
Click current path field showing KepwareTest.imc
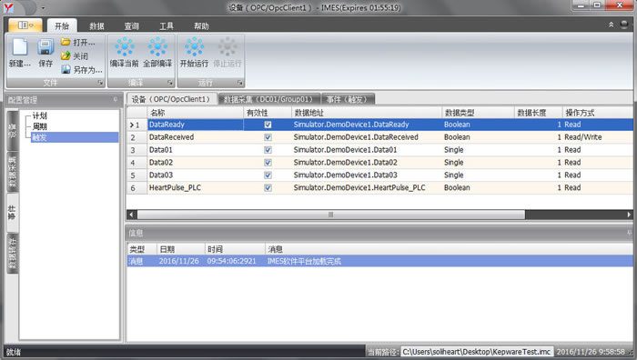pos(477,352)
